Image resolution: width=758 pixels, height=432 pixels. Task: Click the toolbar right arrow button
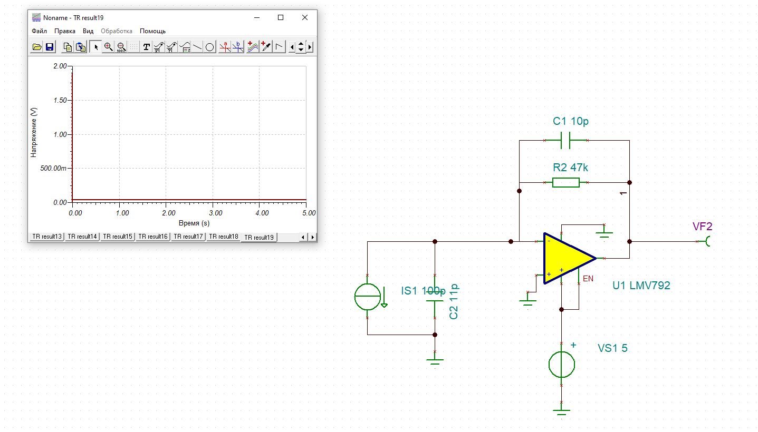pos(310,47)
